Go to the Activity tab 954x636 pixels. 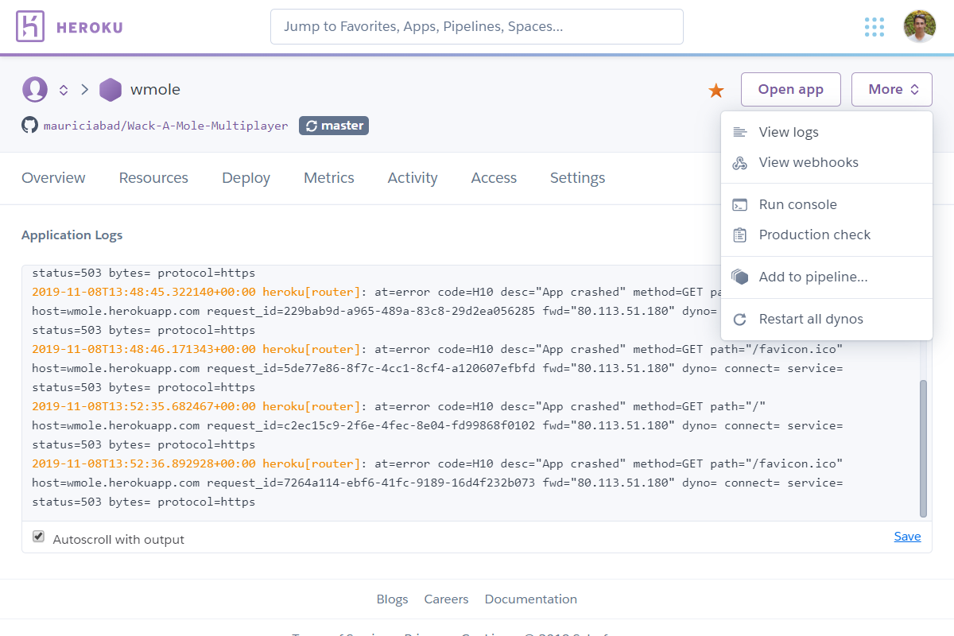tap(413, 178)
